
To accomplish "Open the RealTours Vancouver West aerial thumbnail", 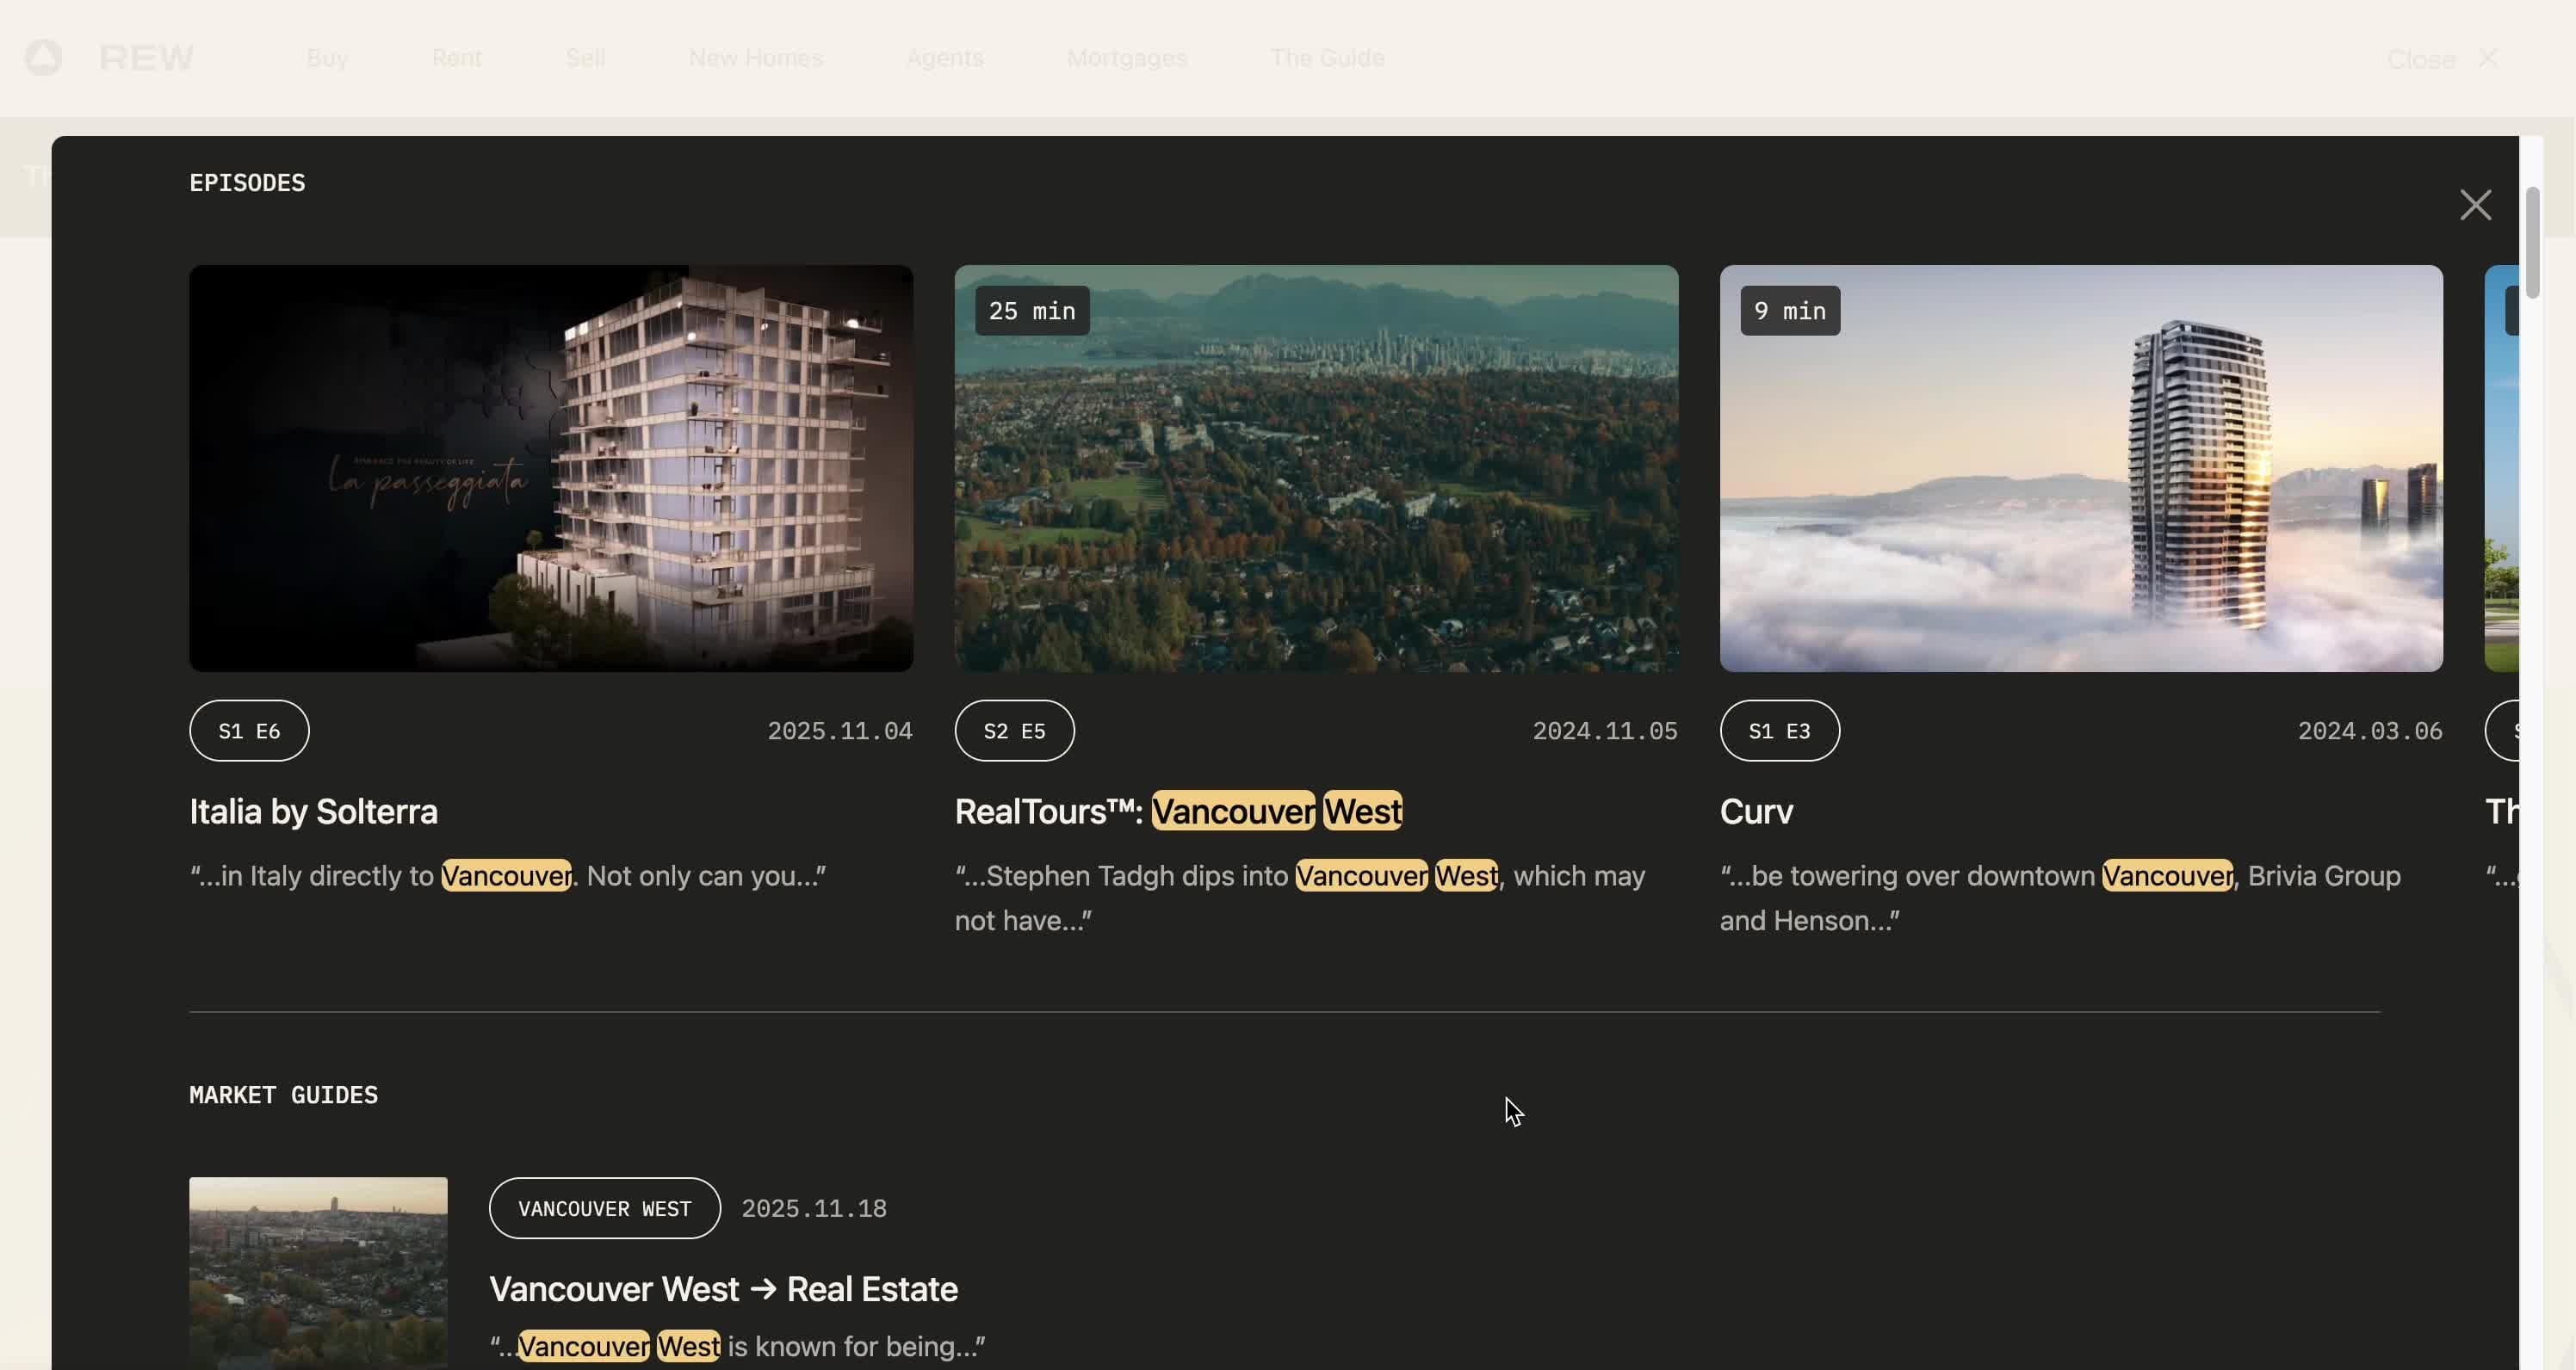I will coord(1316,467).
